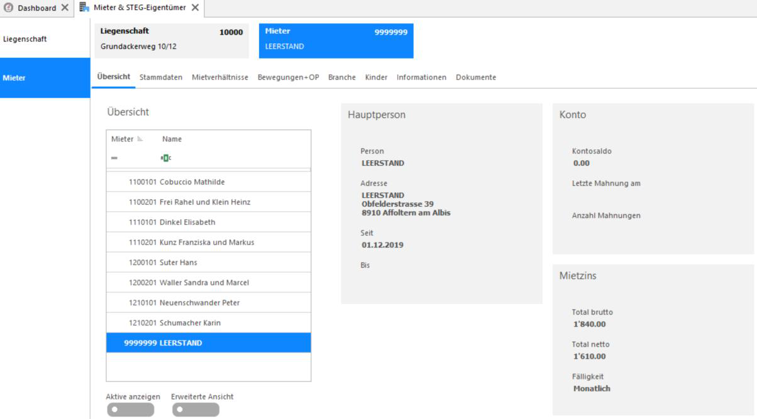Screen dimensions: 757x419
Task: Close the Dashboard tab
Action: tap(65, 8)
